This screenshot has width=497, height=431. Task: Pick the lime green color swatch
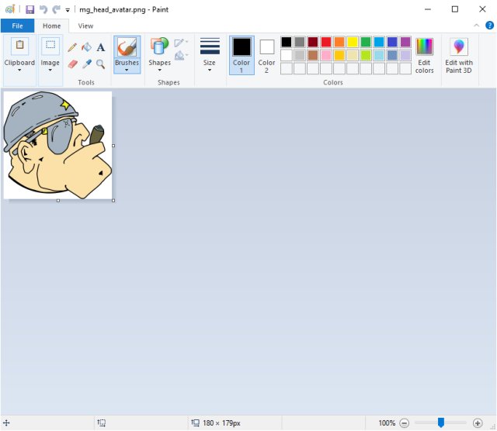click(366, 55)
